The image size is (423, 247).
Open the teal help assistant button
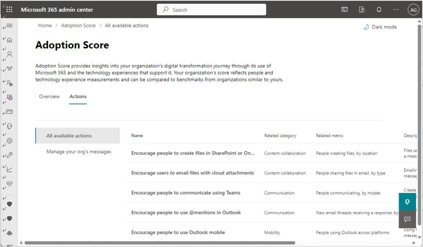pyautogui.click(x=407, y=202)
